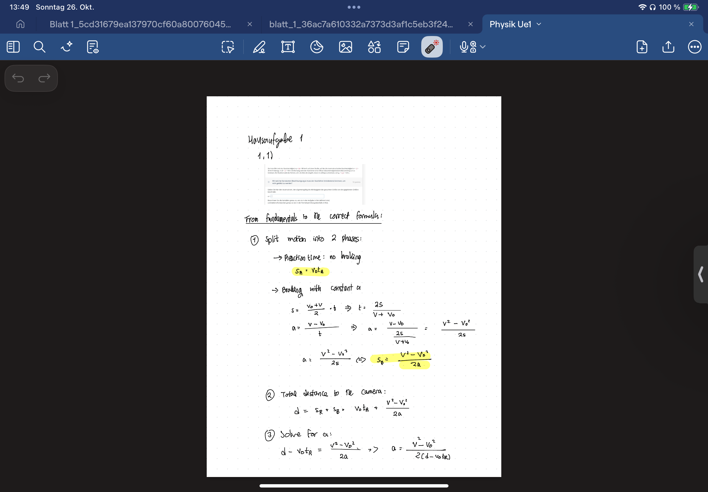Open the search magnifier
The image size is (708, 492).
[40, 47]
